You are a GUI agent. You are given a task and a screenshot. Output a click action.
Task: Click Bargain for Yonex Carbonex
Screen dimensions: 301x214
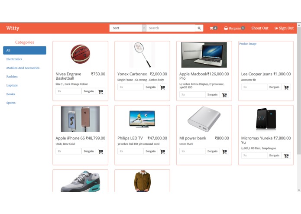pos(151,87)
